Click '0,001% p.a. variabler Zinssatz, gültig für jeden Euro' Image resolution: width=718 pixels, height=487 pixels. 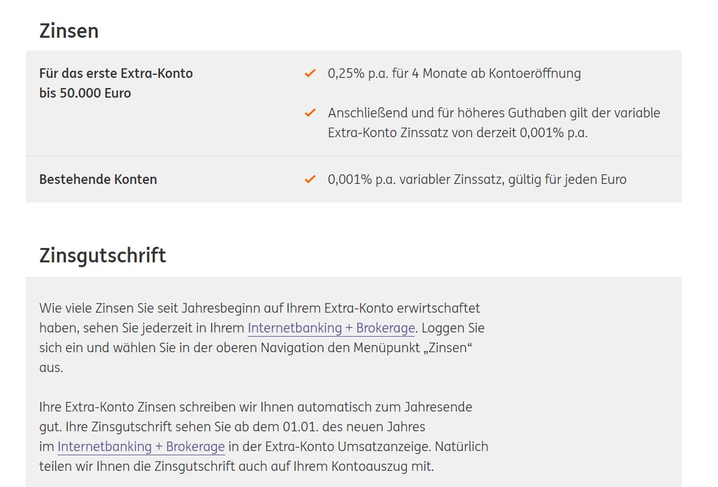(x=476, y=180)
